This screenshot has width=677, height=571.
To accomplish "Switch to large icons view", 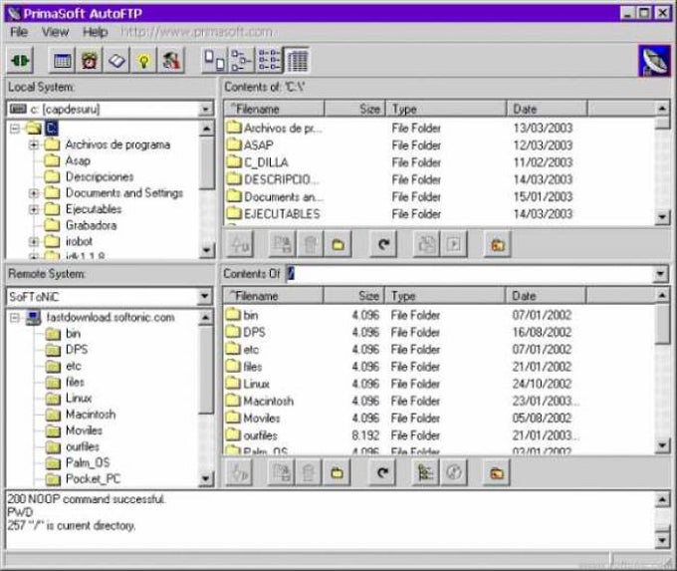I will [215, 60].
